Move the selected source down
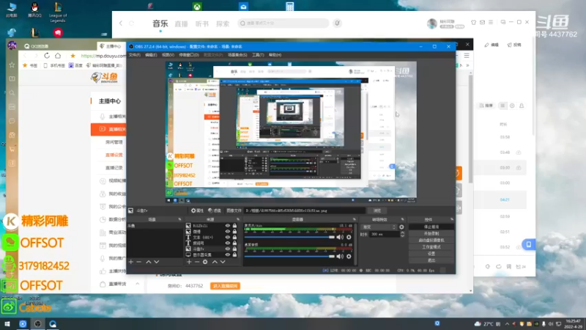Screen dimensions: 586x330 (x=223, y=262)
